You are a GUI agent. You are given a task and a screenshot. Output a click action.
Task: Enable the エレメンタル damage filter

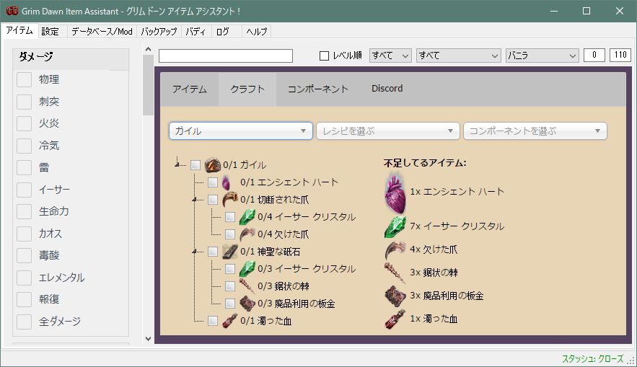pos(24,278)
